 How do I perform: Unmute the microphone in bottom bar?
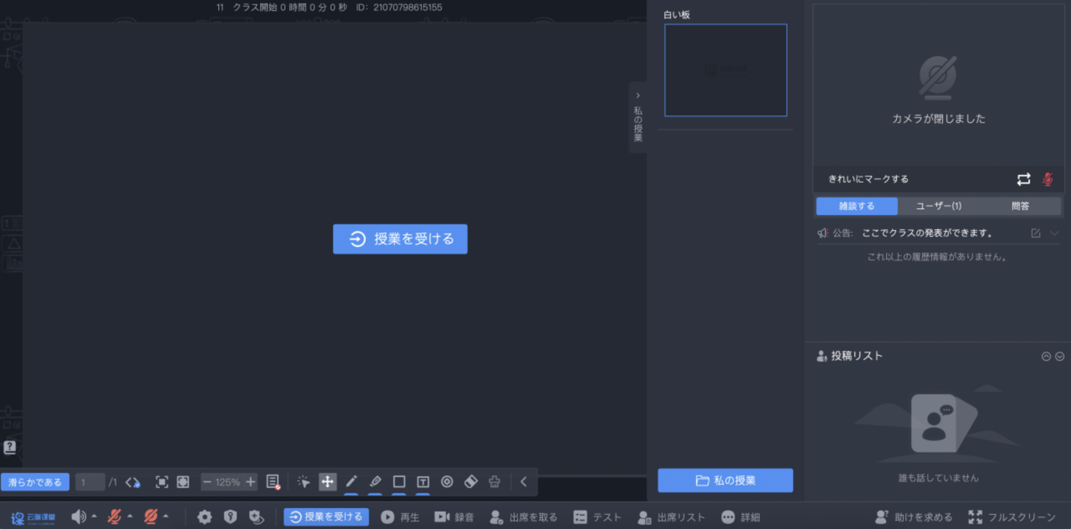(x=114, y=517)
